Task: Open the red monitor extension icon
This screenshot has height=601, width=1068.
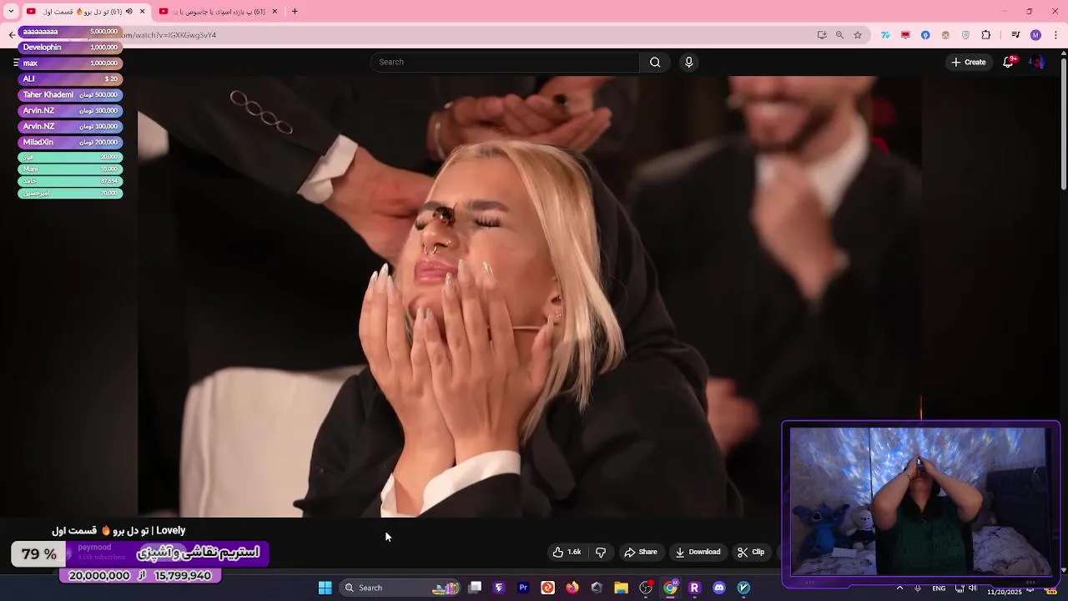Action: [905, 35]
